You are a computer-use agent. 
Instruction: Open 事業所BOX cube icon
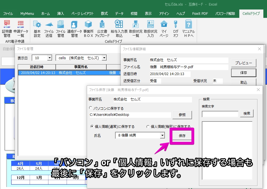coord(88,28)
